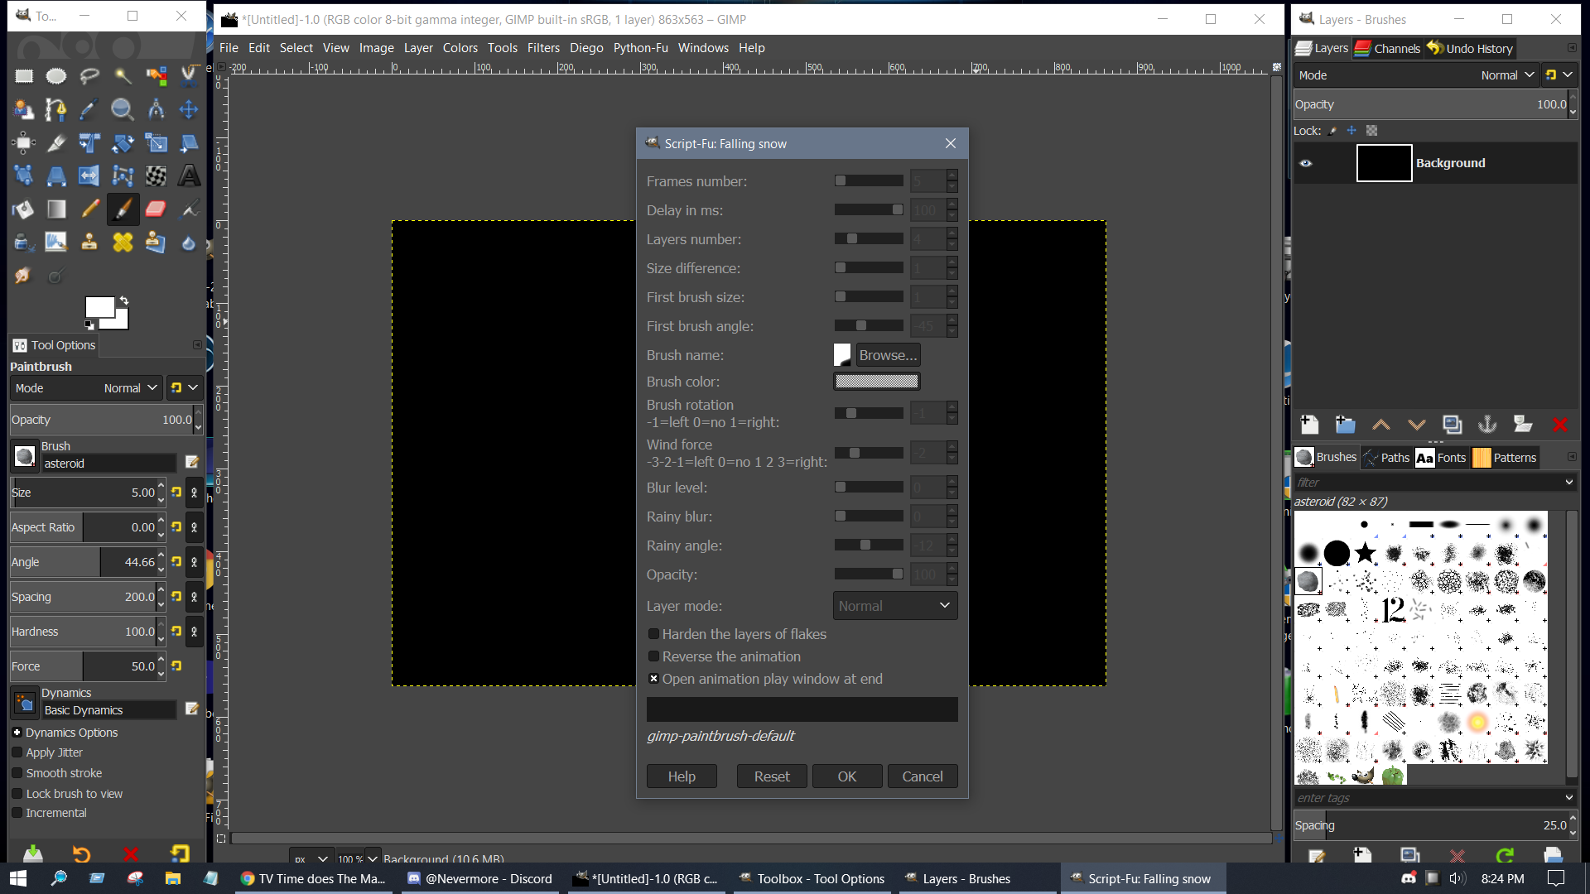Viewport: 1590px width, 894px height.
Task: Open the Colors menu
Action: click(460, 48)
